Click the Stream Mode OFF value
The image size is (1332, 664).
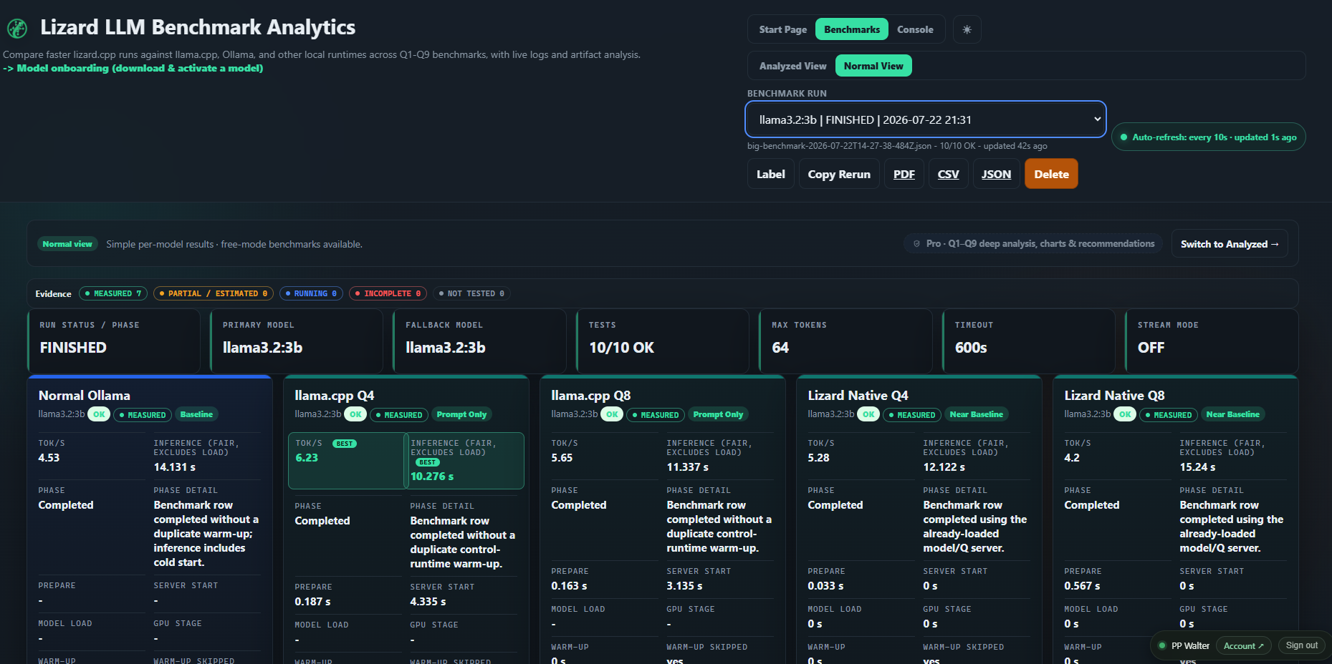(1151, 348)
